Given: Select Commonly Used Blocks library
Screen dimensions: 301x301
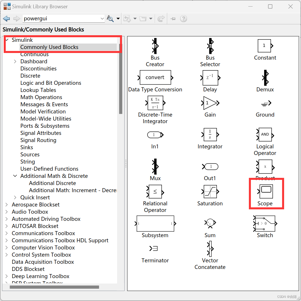Looking at the screenshot, I should tap(49, 47).
